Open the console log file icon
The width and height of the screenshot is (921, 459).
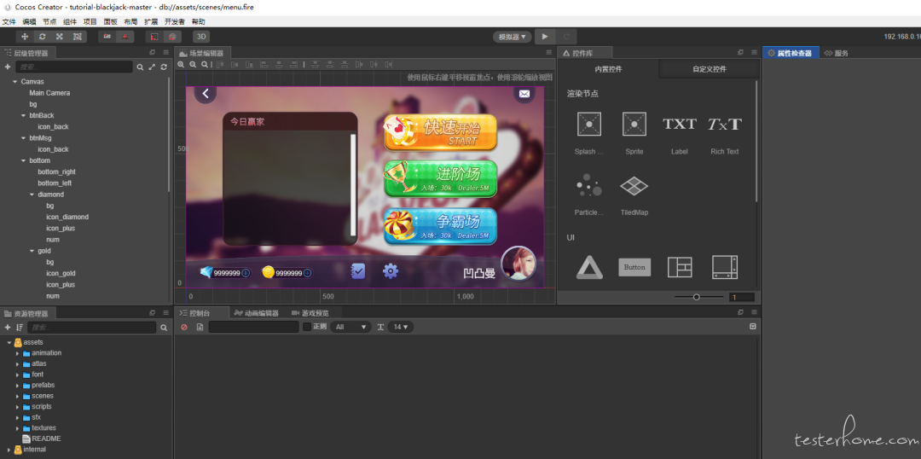pos(200,327)
